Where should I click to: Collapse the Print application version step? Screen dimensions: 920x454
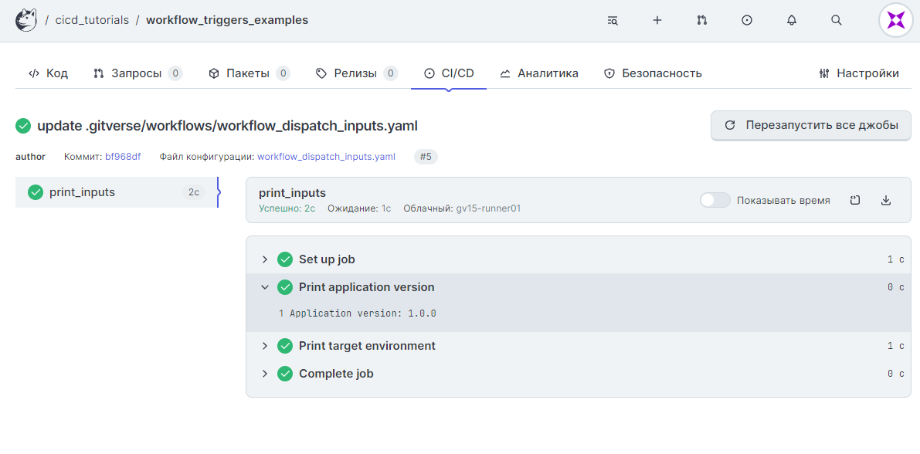(x=265, y=287)
